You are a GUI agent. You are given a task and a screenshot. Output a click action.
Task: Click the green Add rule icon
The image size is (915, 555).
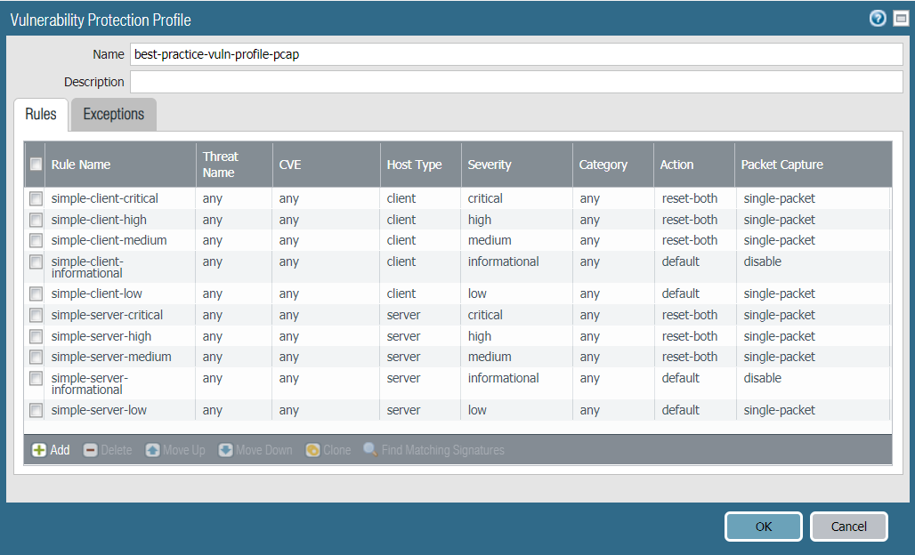click(x=39, y=450)
